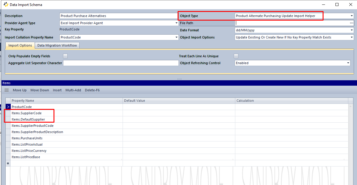Screen dimensions: 357x185
Task: Open the Object Refreshing Control dropdown
Action: coord(348,63)
